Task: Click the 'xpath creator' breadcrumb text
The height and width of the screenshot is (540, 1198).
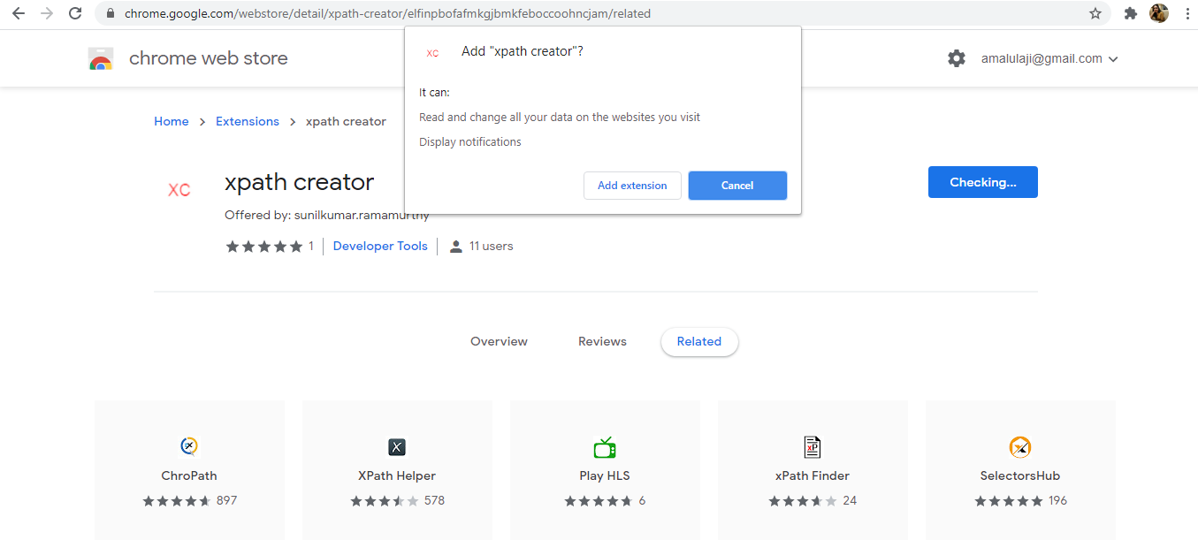Action: click(x=346, y=121)
